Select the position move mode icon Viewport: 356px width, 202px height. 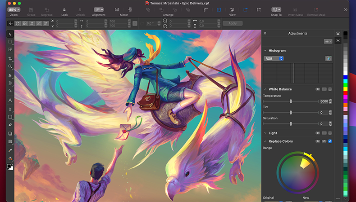[x=11, y=23]
